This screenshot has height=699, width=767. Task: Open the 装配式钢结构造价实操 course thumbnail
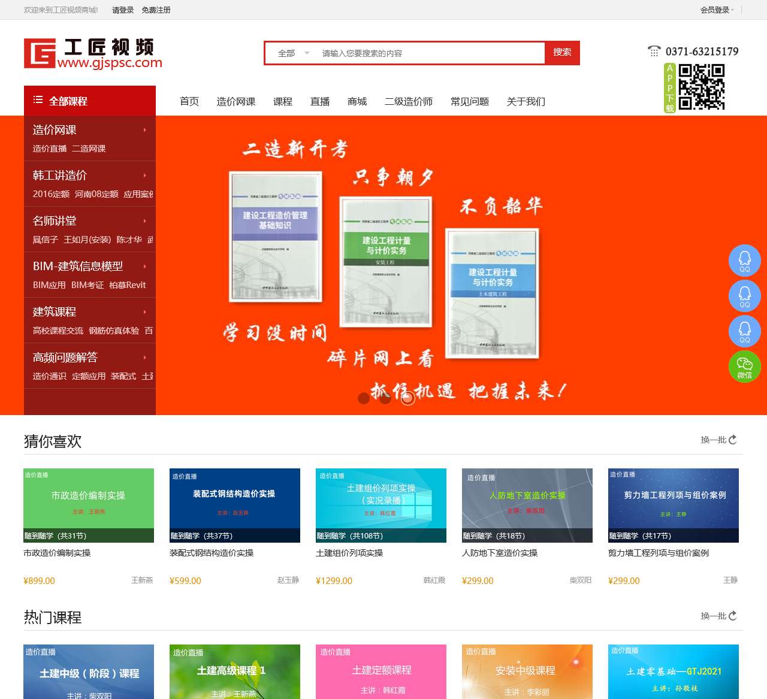235,506
